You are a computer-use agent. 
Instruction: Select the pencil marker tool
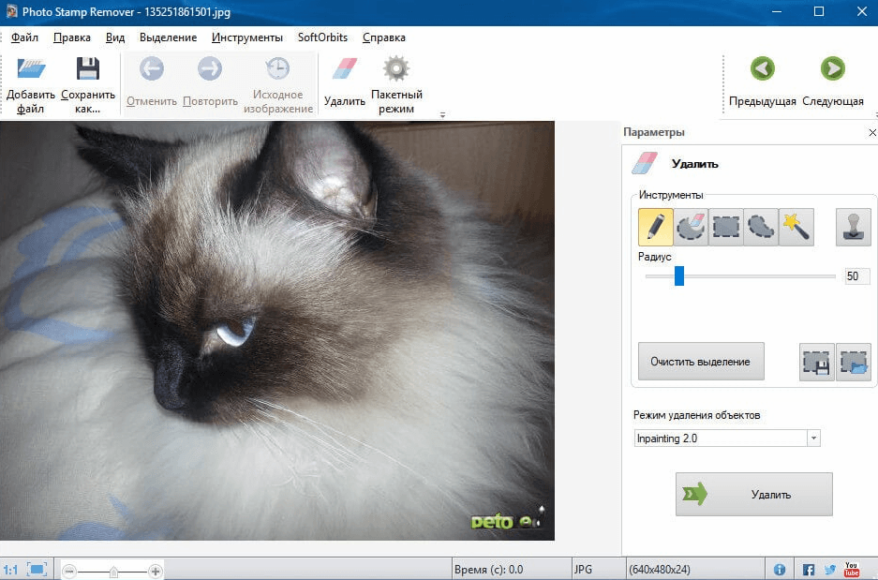656,228
